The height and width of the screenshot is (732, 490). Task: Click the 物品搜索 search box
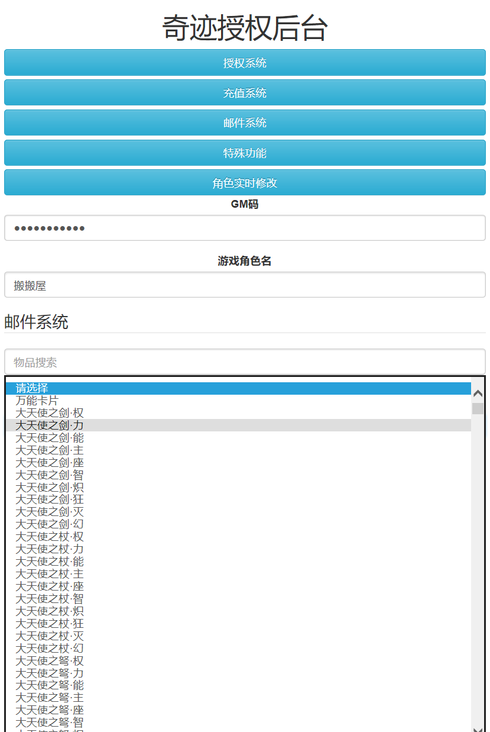pyautogui.click(x=245, y=362)
